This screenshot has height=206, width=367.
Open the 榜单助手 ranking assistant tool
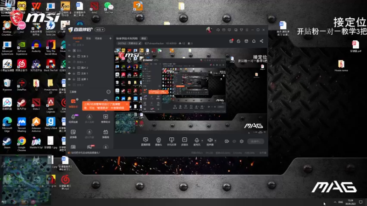(x=106, y=119)
